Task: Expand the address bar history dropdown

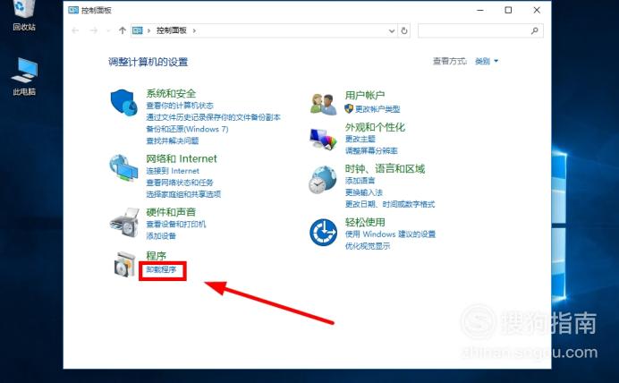Action: point(392,30)
